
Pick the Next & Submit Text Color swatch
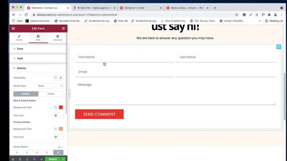click(x=61, y=115)
